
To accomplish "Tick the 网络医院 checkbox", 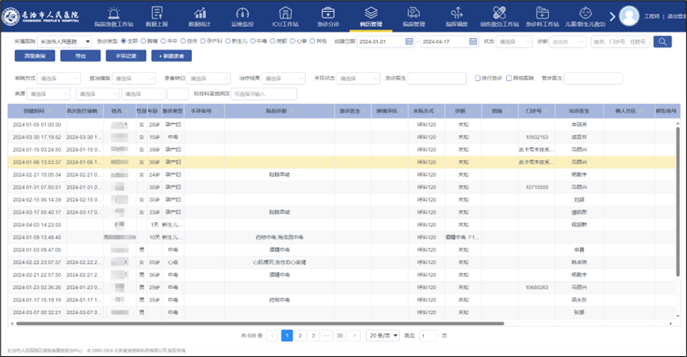I will [510, 78].
